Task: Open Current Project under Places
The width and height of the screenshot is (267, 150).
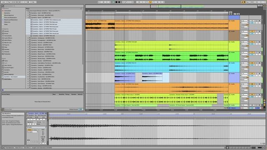Action: (x=9, y=67)
